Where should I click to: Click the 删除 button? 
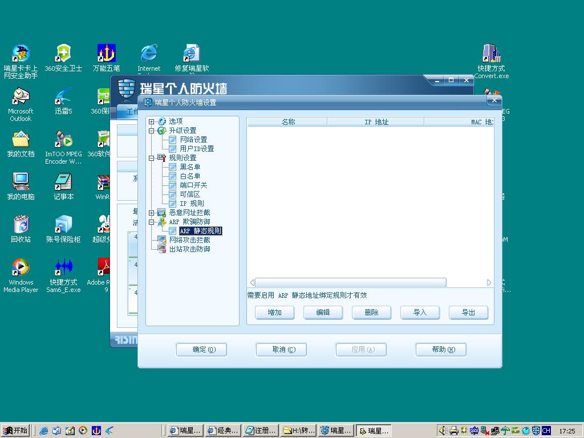click(371, 313)
